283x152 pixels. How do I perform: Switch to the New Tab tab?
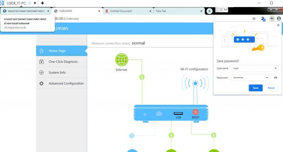click(179, 11)
